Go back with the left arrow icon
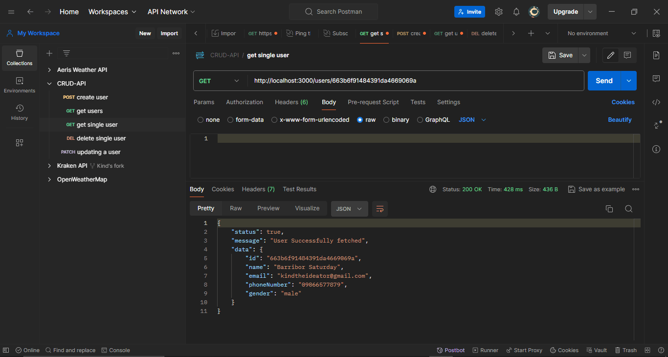The height and width of the screenshot is (357, 668). 30,12
